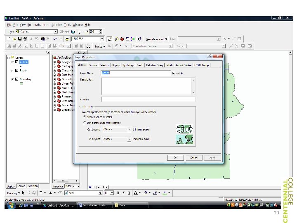
Task: Click the Data folder taskbar button
Action: tap(130, 205)
